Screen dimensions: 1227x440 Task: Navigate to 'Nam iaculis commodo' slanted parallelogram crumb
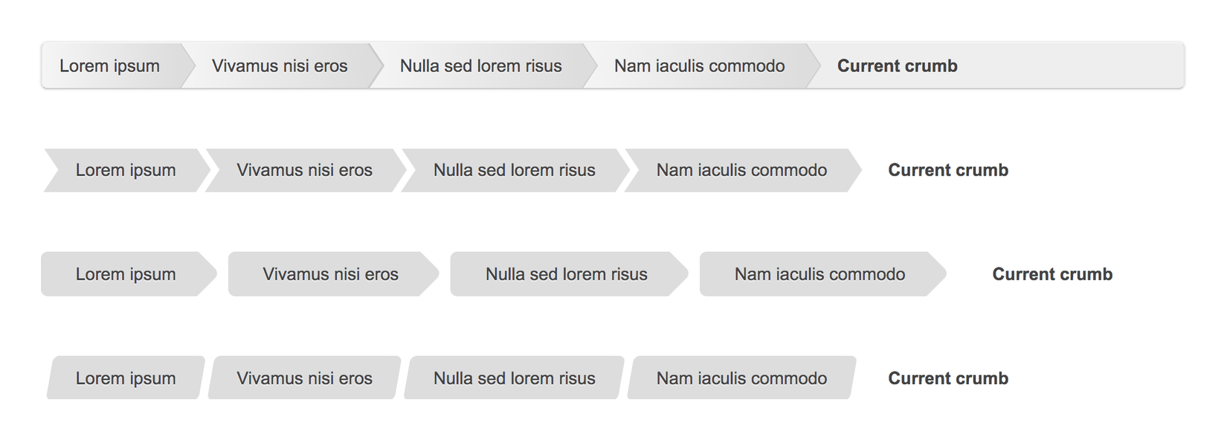741,378
